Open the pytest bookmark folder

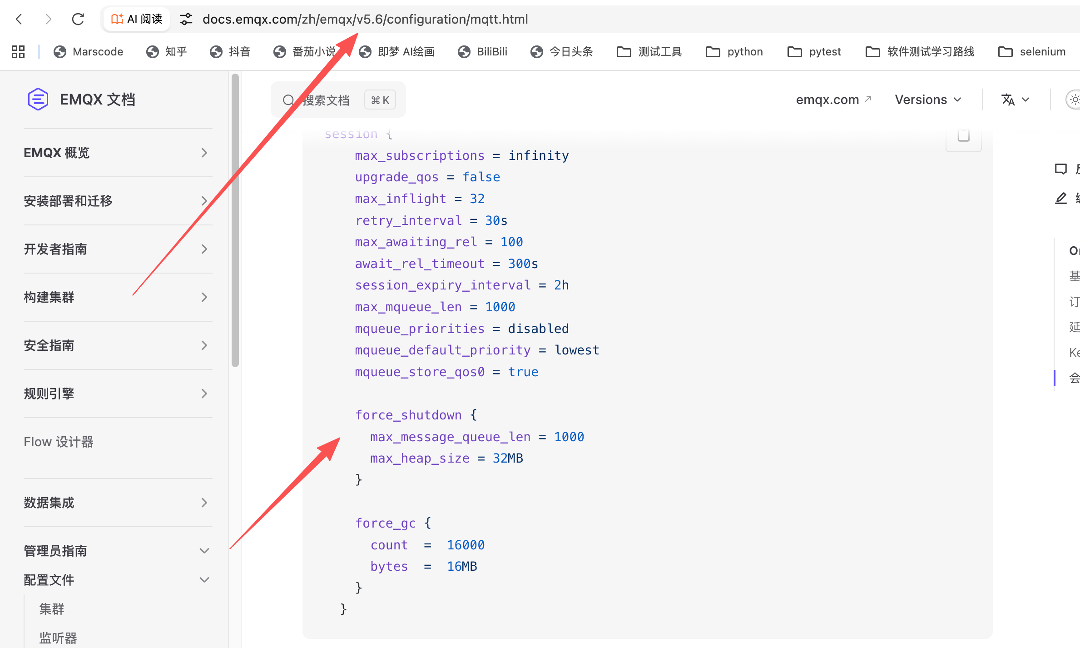pyautogui.click(x=814, y=52)
